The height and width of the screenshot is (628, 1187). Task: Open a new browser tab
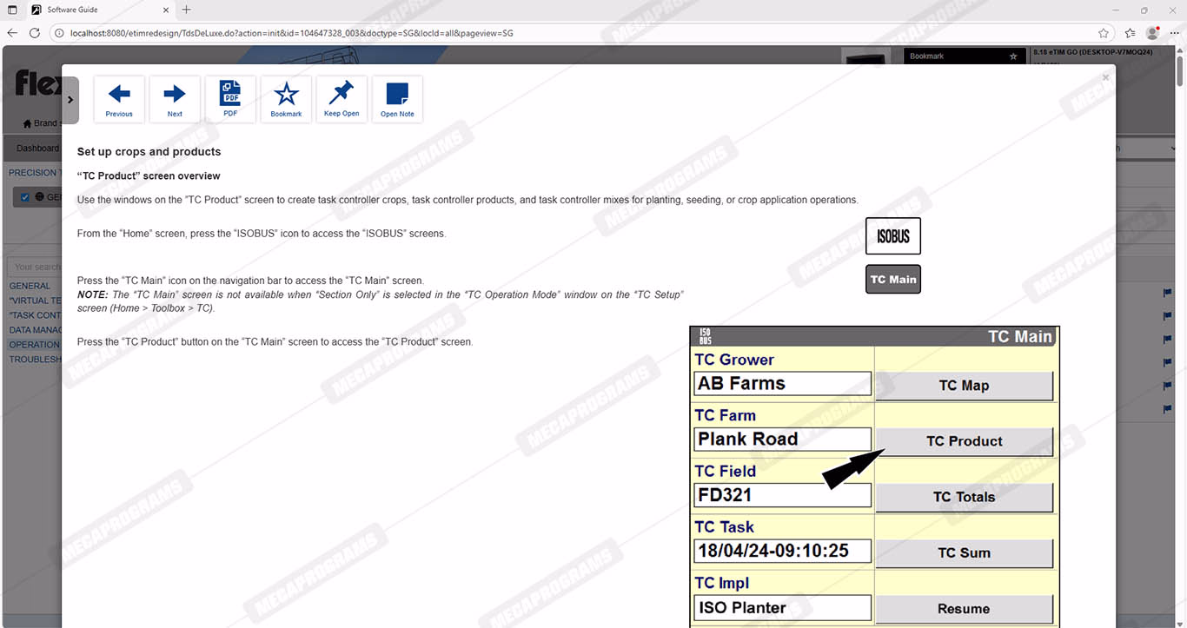(186, 10)
